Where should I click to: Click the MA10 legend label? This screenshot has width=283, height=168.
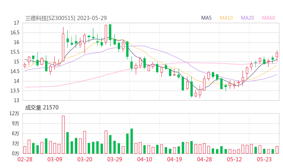tap(226, 18)
